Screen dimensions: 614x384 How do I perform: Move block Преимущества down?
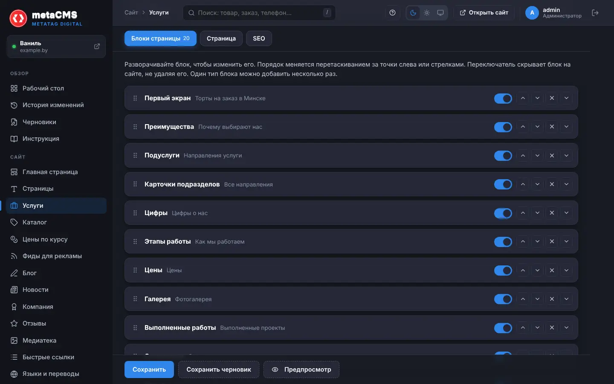pos(537,127)
